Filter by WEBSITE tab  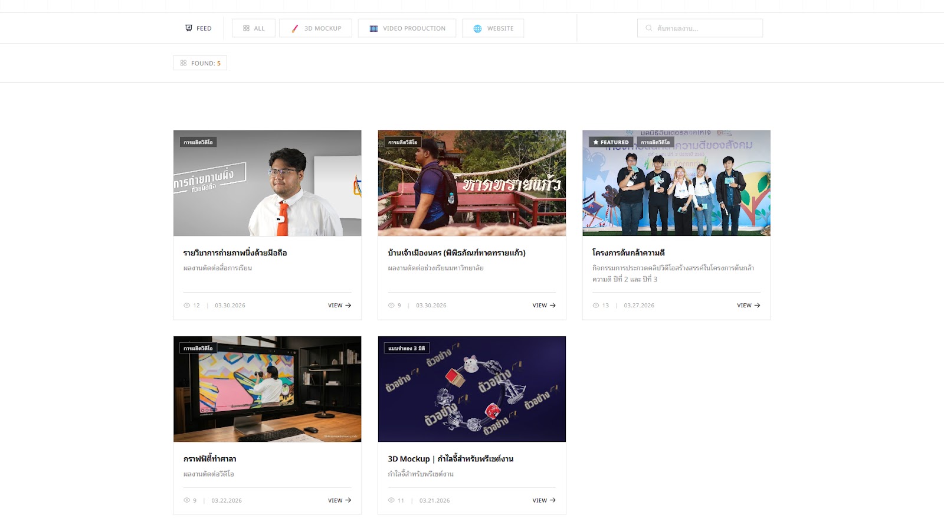coord(493,28)
